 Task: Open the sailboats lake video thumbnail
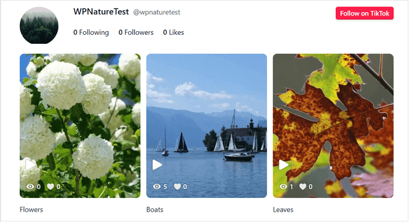206,126
